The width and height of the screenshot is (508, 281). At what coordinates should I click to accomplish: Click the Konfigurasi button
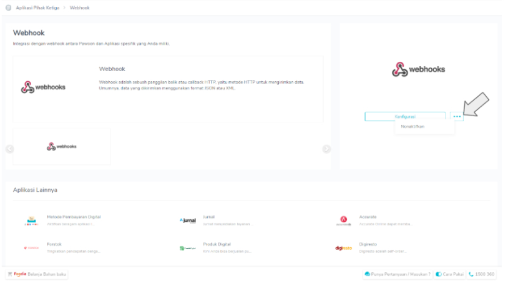point(405,116)
